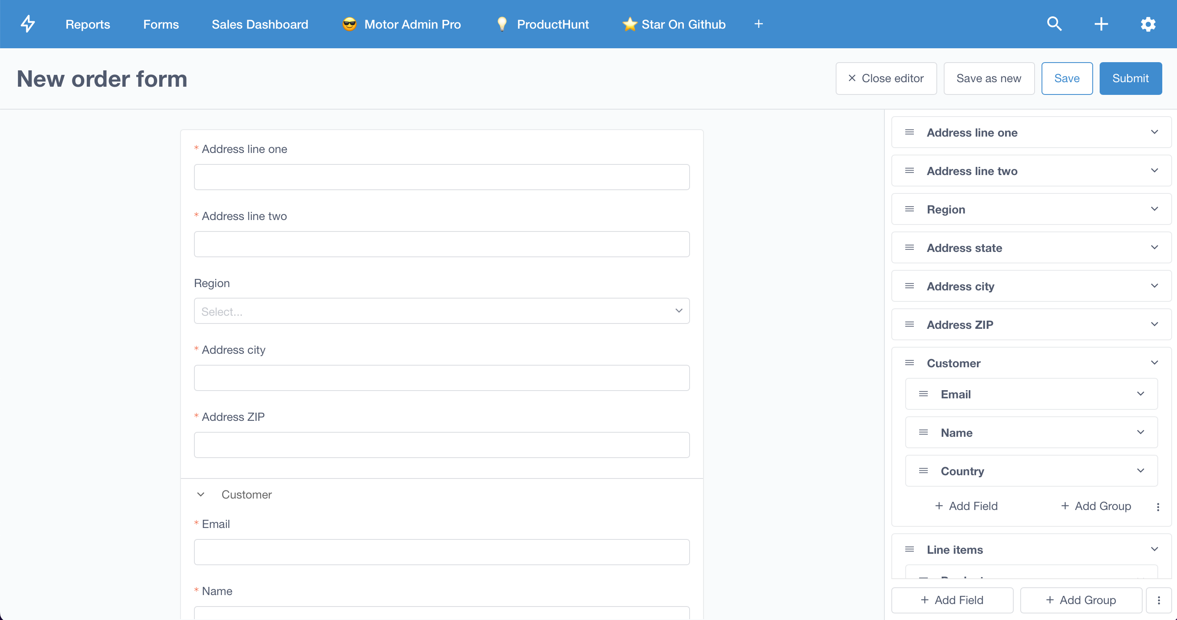This screenshot has height=620, width=1177.
Task: Collapse the Line items group chevron
Action: coord(1154,549)
